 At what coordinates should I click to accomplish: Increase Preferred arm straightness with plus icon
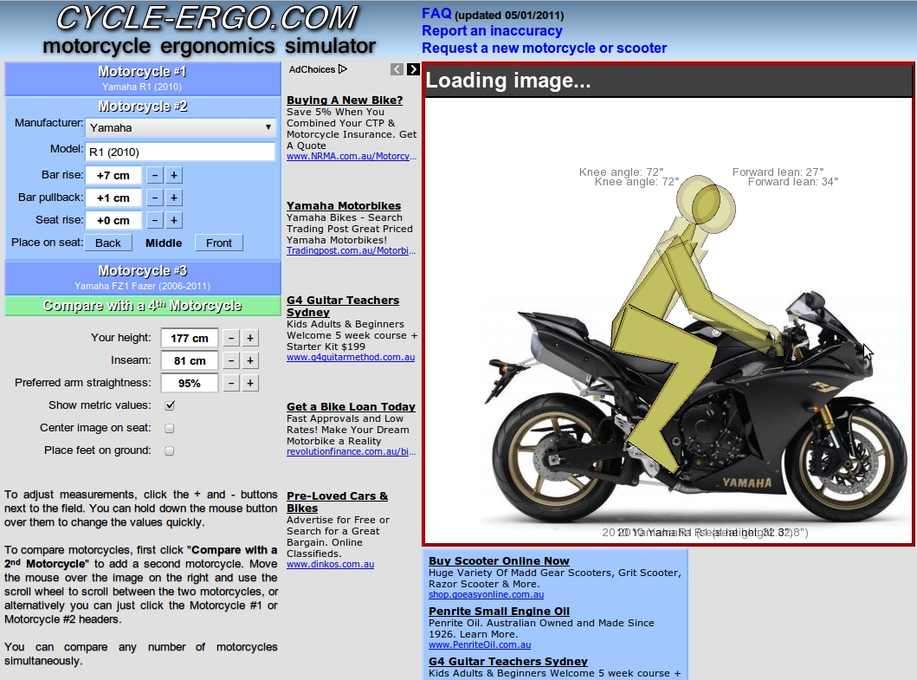click(251, 383)
